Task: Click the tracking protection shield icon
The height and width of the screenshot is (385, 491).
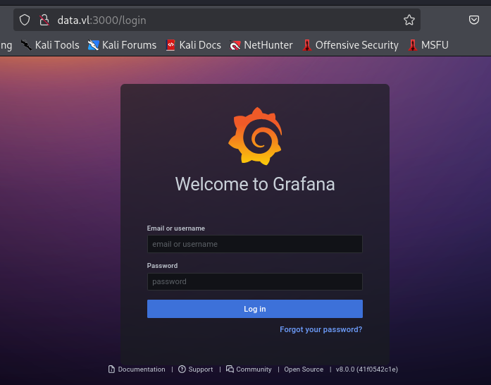Action: coord(25,20)
